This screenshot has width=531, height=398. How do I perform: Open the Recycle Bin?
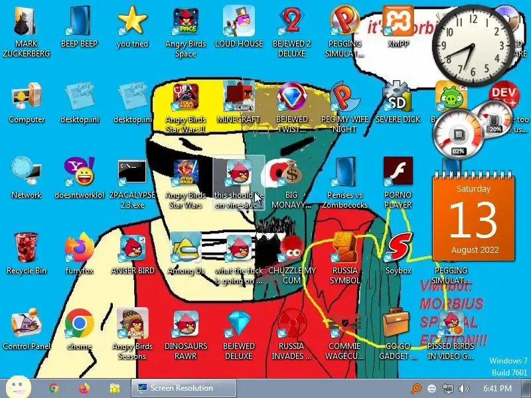(x=27, y=254)
